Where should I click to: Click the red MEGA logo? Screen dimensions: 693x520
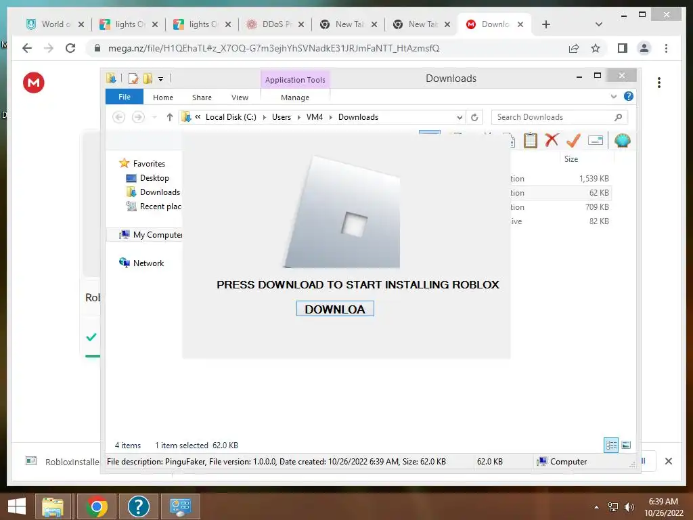34,83
